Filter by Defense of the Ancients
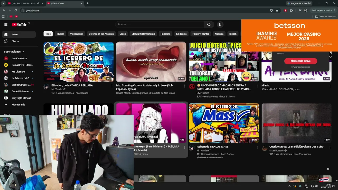Screen dimensions: 338x190 101,34
